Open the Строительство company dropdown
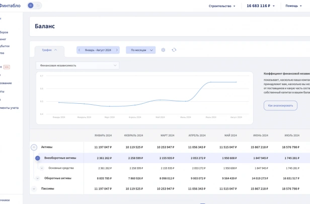This screenshot has width=310, height=204. tap(222, 6)
